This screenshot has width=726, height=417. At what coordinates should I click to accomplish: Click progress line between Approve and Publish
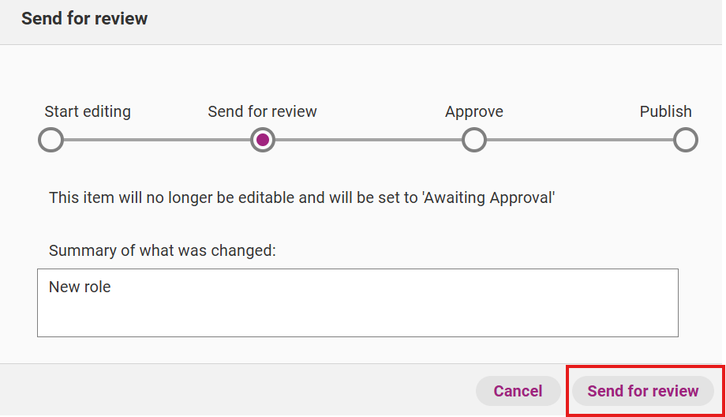(x=579, y=141)
